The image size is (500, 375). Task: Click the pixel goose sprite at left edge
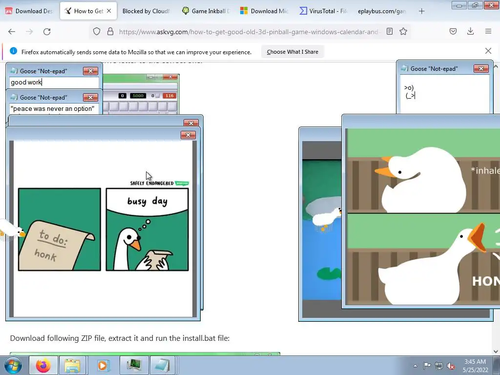[x=12, y=230]
